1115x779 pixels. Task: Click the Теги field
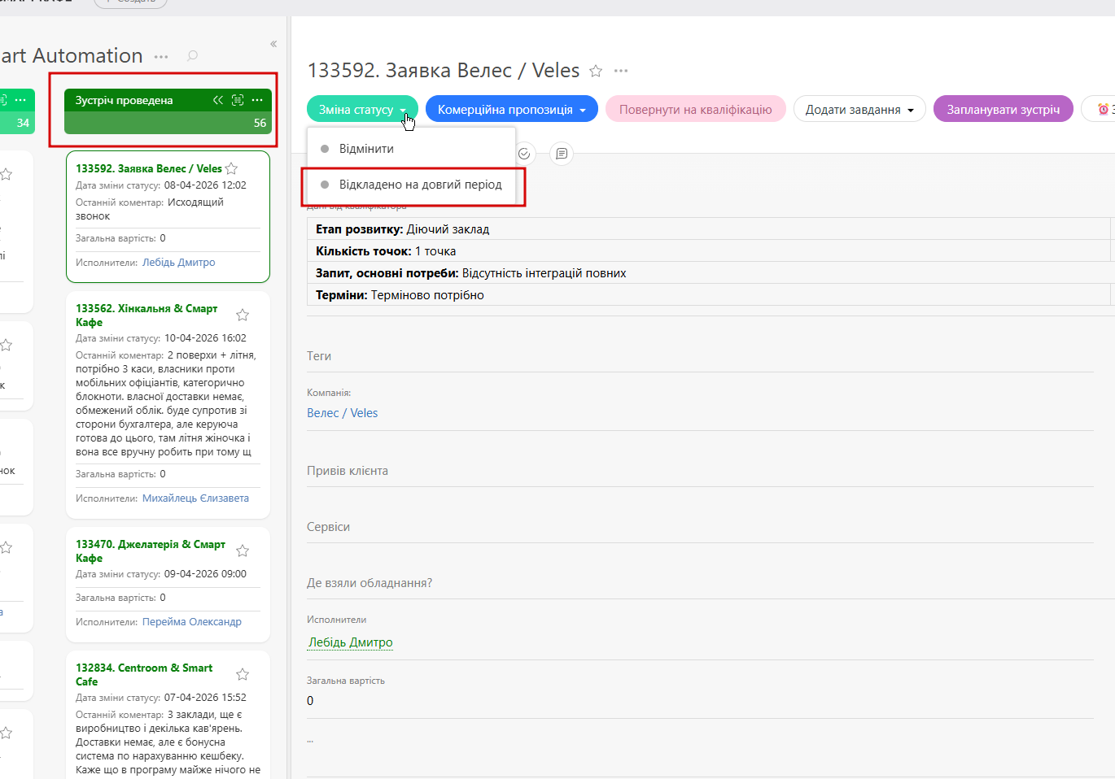(700, 356)
